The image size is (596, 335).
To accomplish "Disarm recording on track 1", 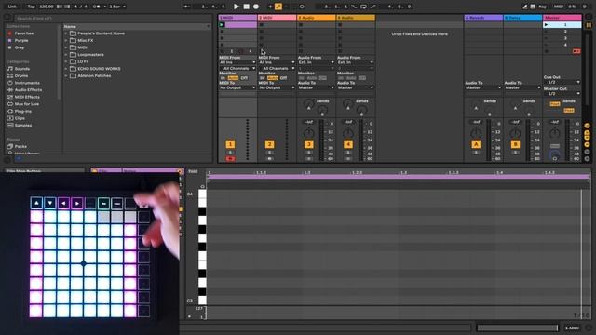I will (x=230, y=159).
